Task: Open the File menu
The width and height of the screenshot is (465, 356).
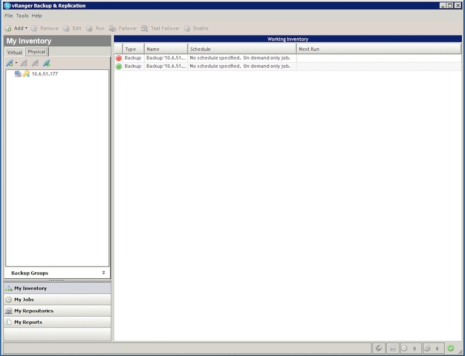Action: click(9, 16)
